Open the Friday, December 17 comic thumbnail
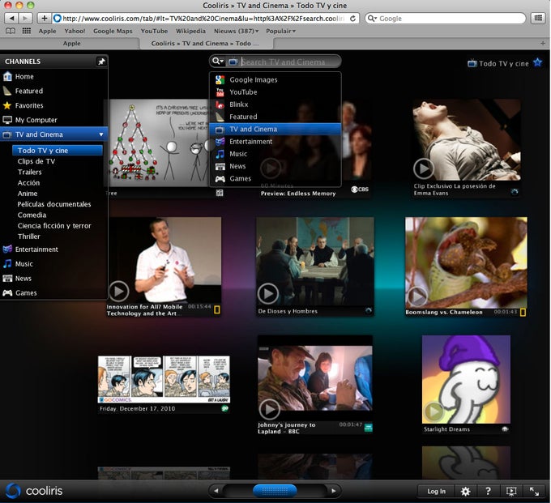Screen dimensions: 551x503 (x=164, y=379)
